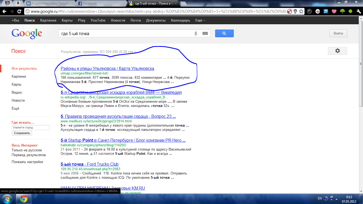
Task: Open the Средиземноморская эскадра Wikipedia result
Action: click(121, 92)
